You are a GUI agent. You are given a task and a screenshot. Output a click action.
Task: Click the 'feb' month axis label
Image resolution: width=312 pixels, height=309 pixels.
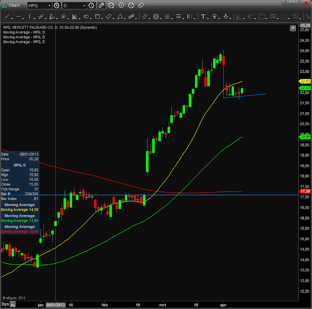104,305
